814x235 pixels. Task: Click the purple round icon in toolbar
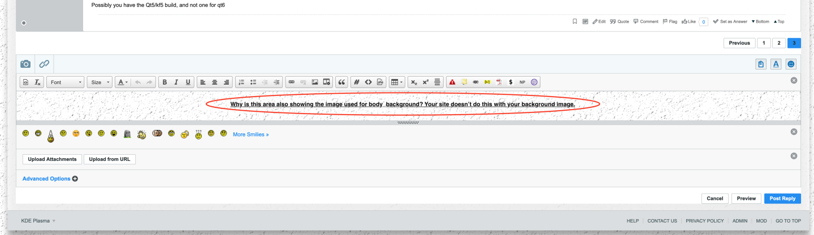point(534,82)
